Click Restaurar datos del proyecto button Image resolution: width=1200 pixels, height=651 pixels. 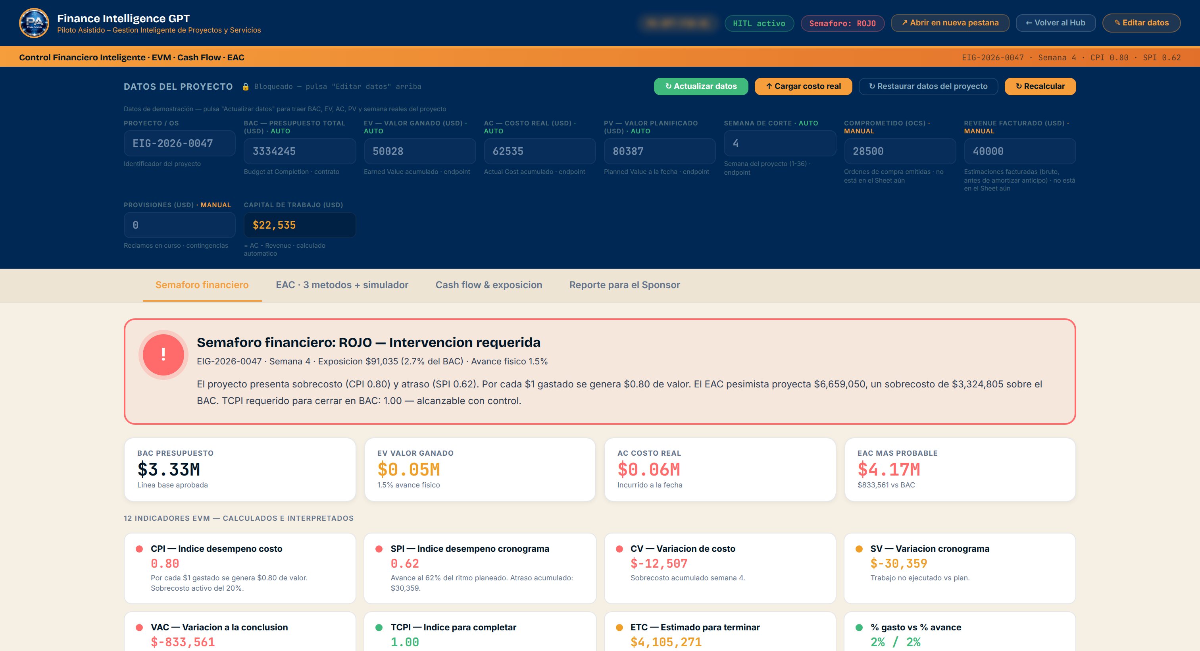(x=929, y=87)
